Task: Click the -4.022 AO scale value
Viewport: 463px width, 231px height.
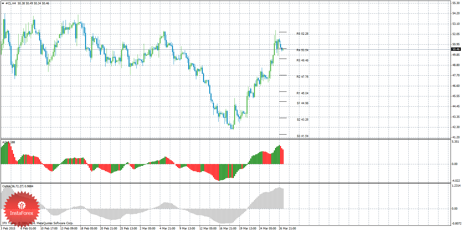Action: (456, 180)
